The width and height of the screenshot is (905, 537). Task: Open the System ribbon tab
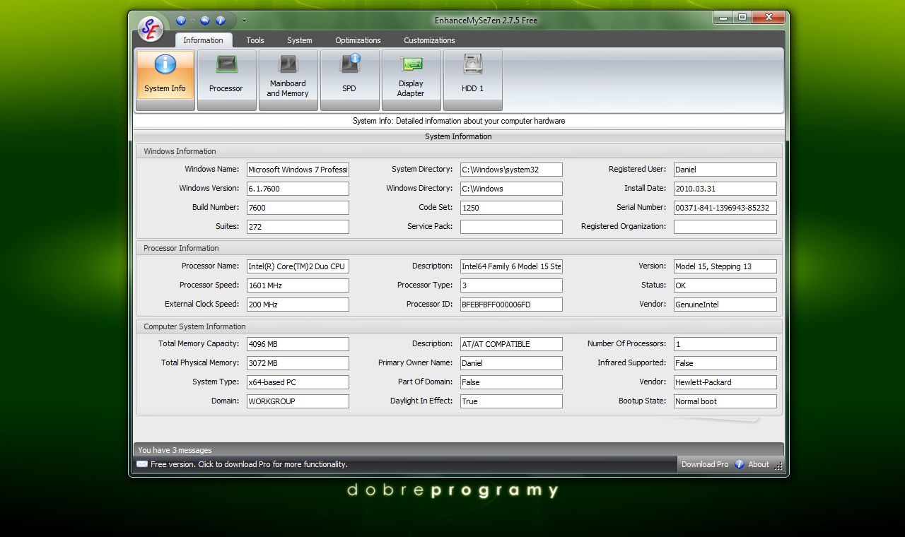(x=300, y=40)
